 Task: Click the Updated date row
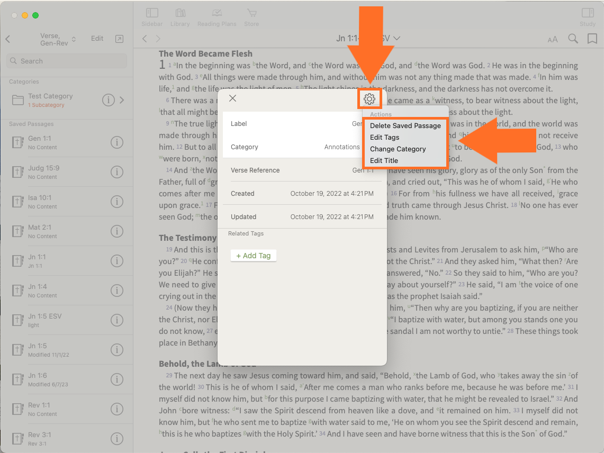pyautogui.click(x=302, y=217)
